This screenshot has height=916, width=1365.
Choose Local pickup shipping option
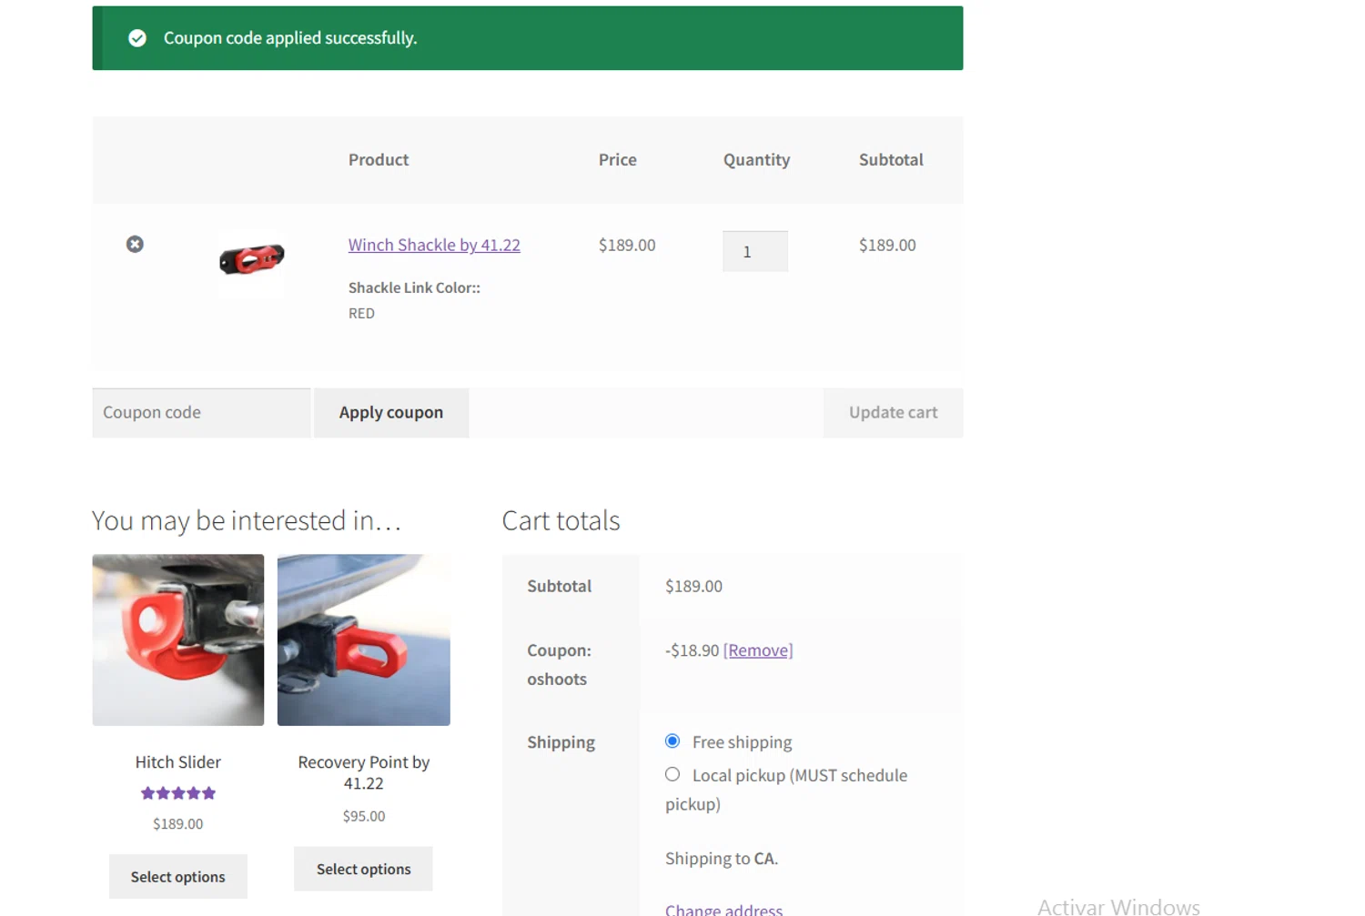tap(672, 775)
